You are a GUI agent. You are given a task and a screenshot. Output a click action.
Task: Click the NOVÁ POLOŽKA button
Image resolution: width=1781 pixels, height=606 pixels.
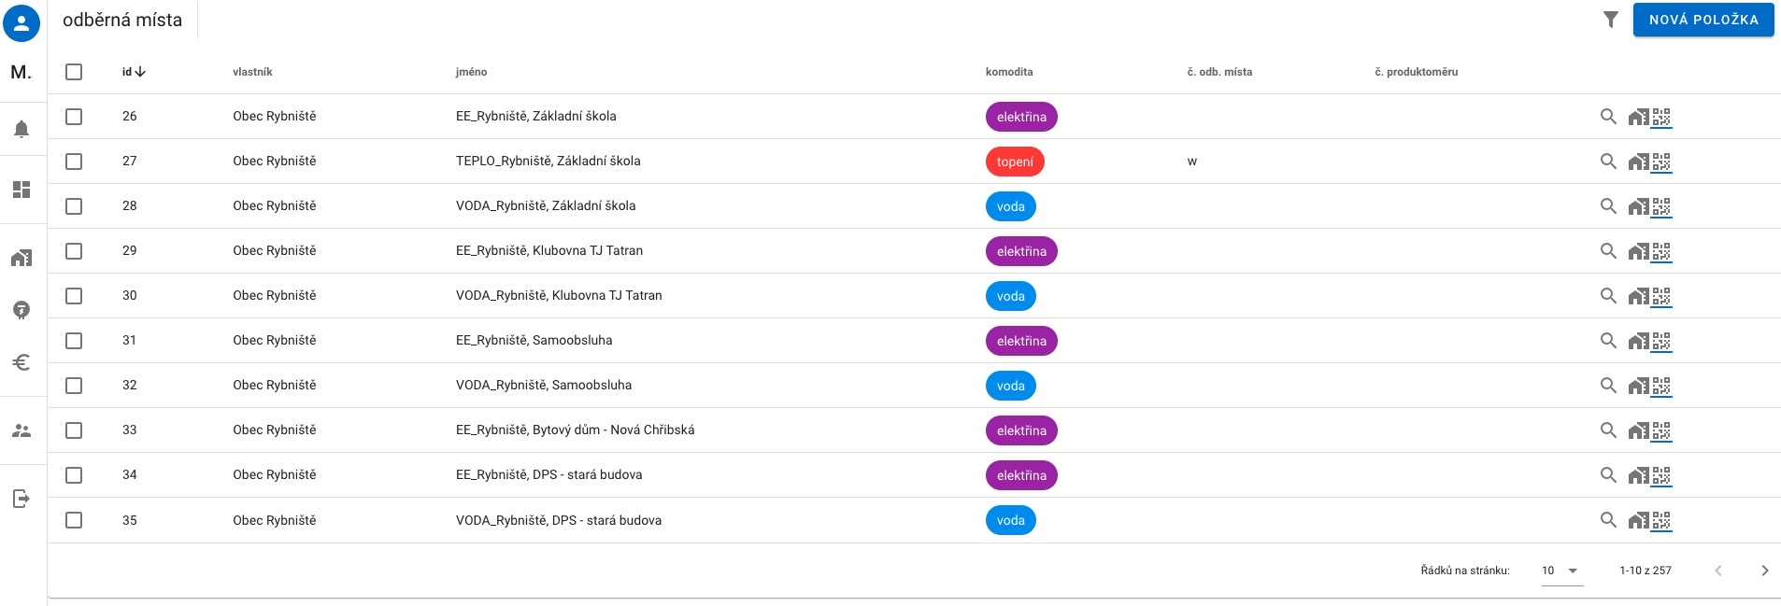(1703, 20)
